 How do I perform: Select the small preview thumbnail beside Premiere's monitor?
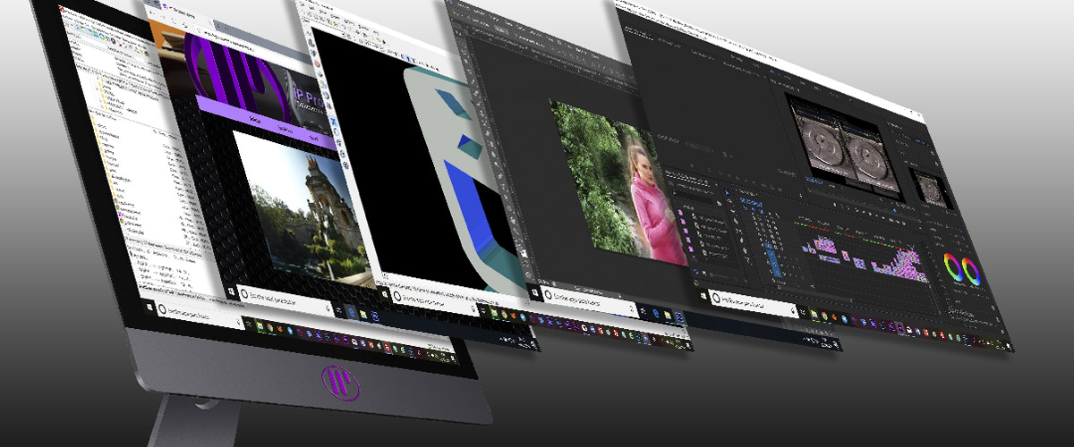pos(932,188)
